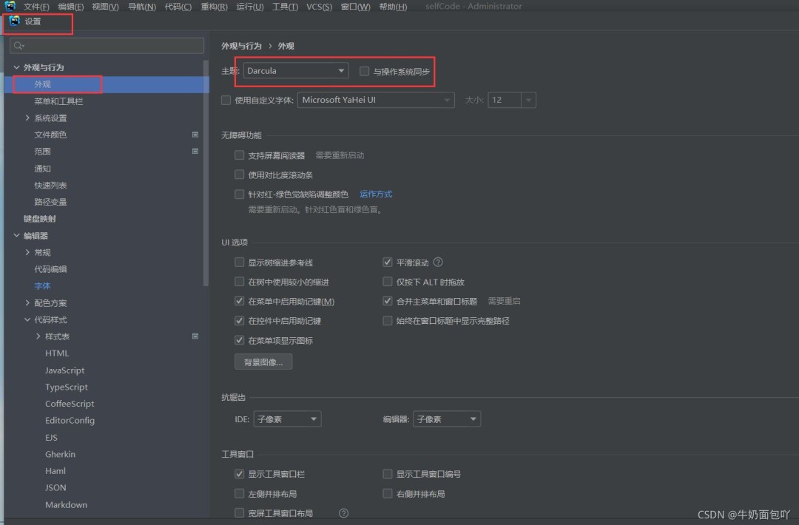799x525 pixels.
Task: Enable 显示工具窗口编号 under 工具窗口
Action: point(387,474)
